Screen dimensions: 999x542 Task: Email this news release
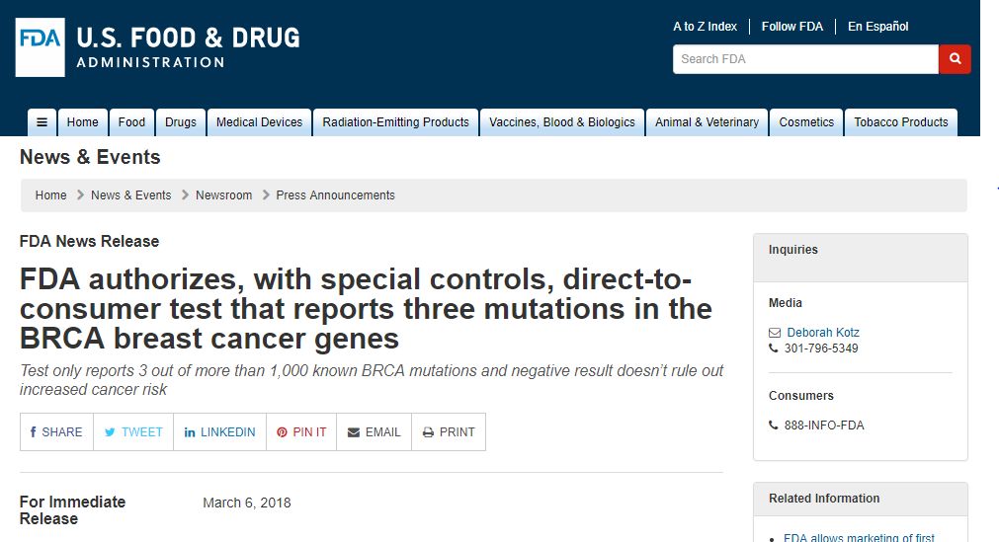tap(374, 432)
